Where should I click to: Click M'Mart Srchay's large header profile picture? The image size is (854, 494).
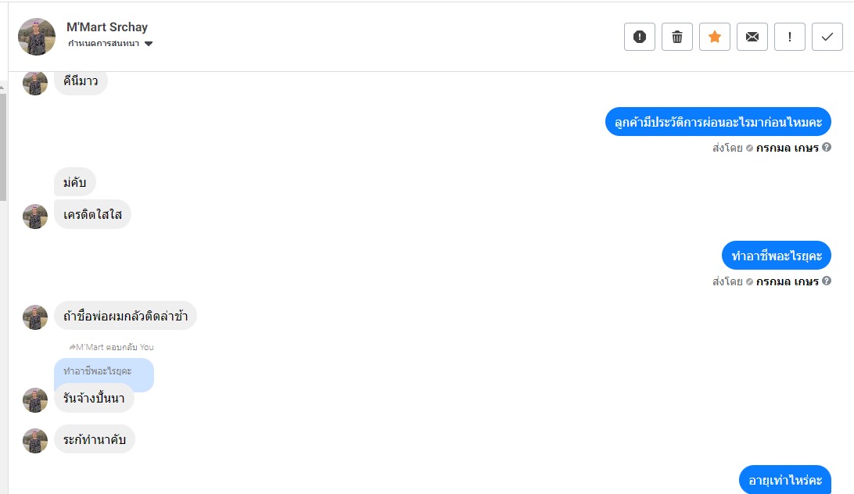tap(37, 37)
